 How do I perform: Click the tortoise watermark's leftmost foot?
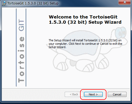coord(61,64)
